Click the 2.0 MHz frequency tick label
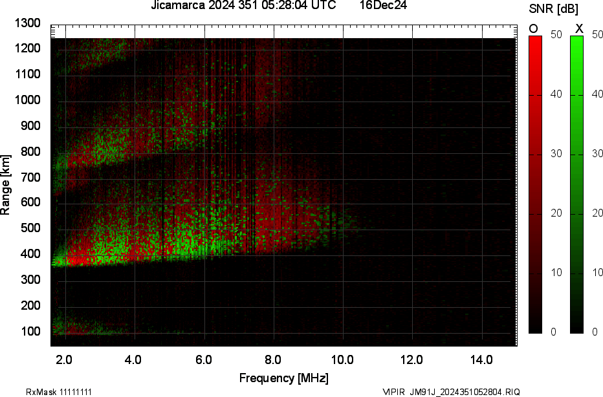Screen dimensions: 603x397 [64, 359]
